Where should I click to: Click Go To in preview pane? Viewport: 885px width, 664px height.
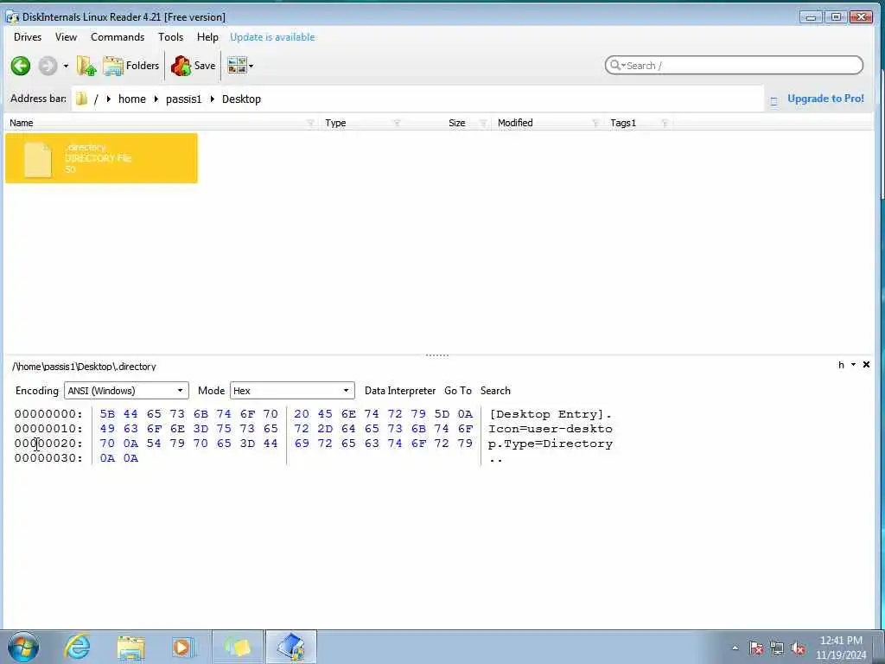(458, 391)
